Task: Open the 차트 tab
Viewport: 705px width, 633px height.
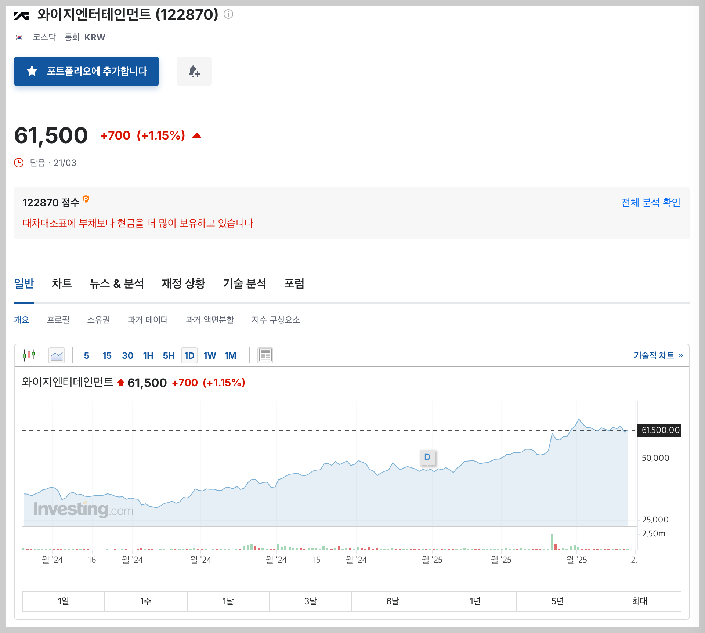Action: pyautogui.click(x=62, y=283)
